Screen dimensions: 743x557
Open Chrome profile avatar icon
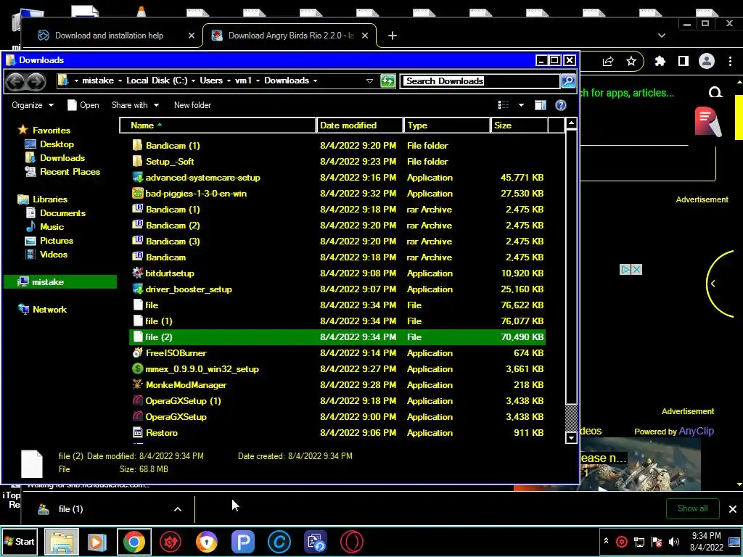click(707, 61)
